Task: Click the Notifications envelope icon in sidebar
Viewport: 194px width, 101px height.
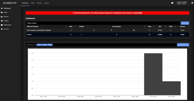Action: (2, 25)
